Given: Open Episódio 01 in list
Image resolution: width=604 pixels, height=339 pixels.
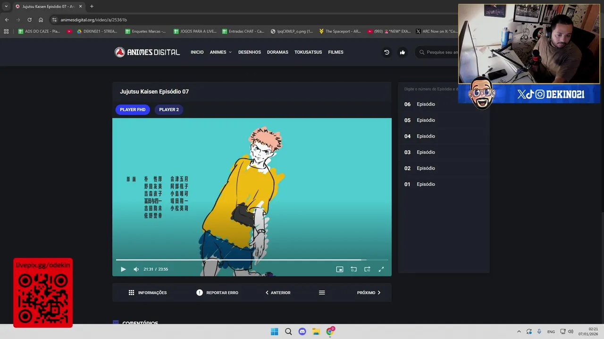Looking at the screenshot, I should (444, 184).
